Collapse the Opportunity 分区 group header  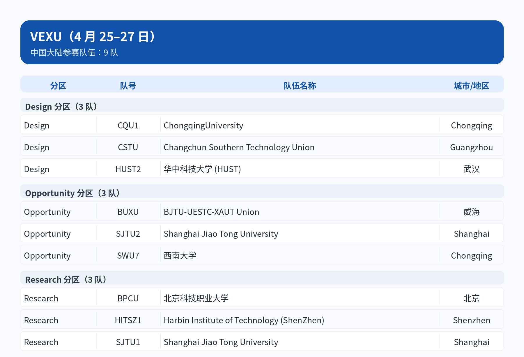72,193
